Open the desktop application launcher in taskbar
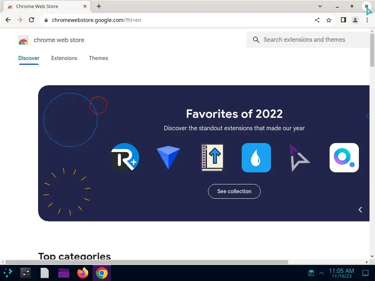Viewport: 375px width, 281px height. pyautogui.click(x=8, y=273)
